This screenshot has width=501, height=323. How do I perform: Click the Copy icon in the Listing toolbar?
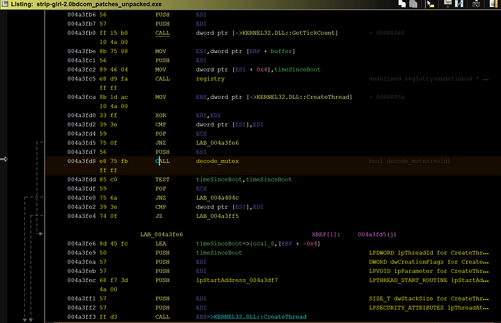pyautogui.click(x=402, y=4)
